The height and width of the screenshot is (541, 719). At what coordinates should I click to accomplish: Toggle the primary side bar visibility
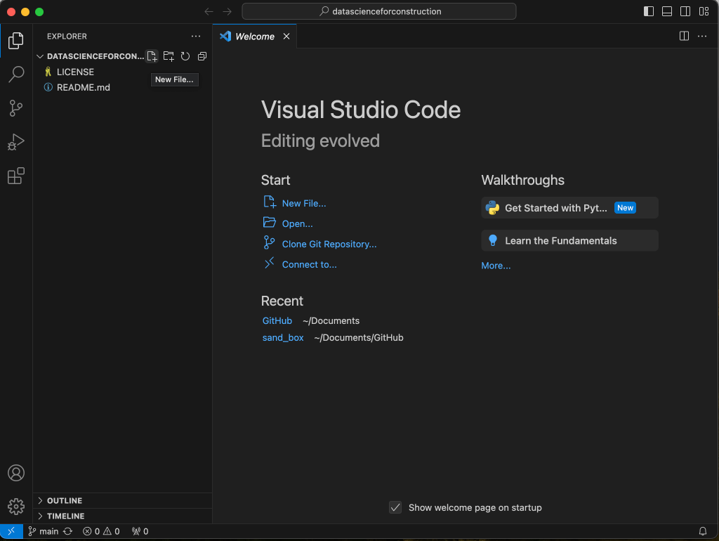649,11
